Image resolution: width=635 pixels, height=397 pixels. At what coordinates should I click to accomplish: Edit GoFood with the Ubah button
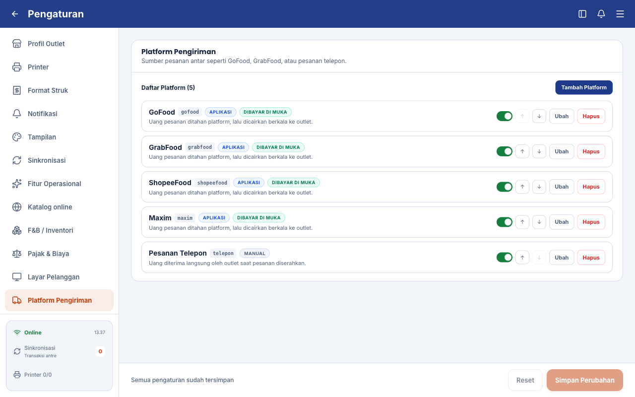pyautogui.click(x=562, y=116)
